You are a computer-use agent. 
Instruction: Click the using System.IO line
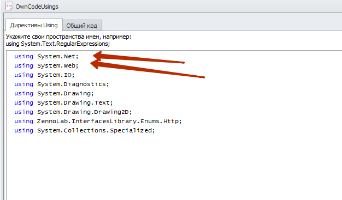(x=44, y=75)
